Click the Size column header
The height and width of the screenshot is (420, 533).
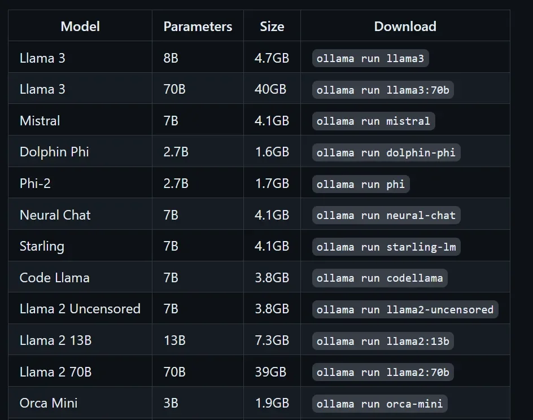click(x=272, y=26)
